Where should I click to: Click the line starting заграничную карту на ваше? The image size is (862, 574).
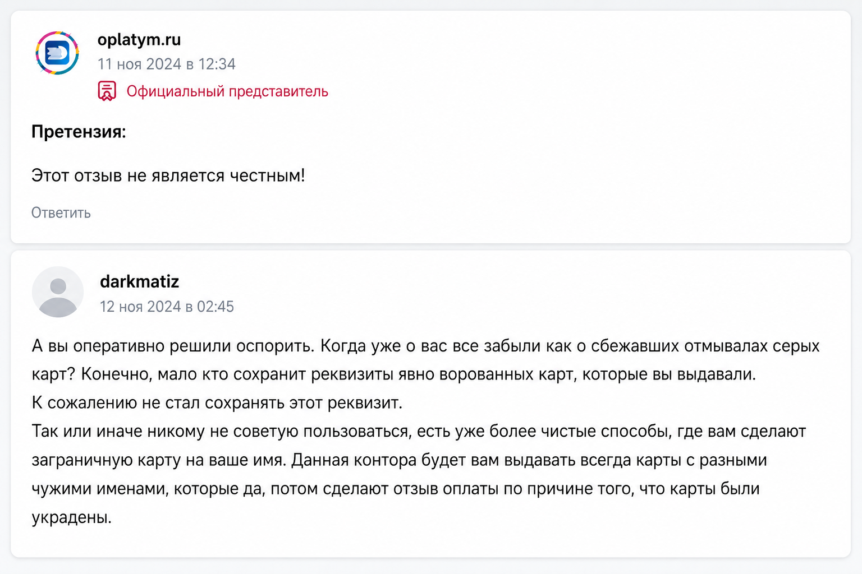pyautogui.click(x=399, y=460)
